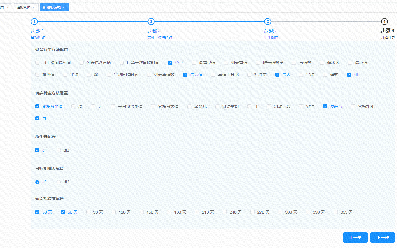The height and width of the screenshot is (248, 397).
Task: Enable 滚动计数 checkbox
Action: (x=269, y=106)
